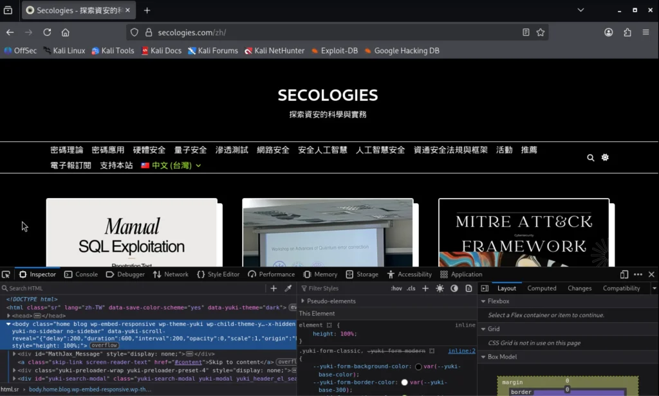
Task: Open the Computed tab in sidebar
Action: coord(541,289)
